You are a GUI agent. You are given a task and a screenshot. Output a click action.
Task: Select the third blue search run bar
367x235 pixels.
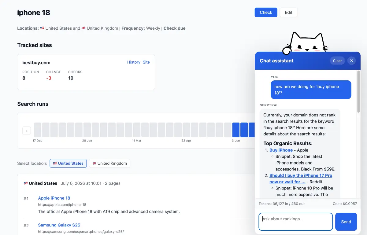[x=252, y=130]
